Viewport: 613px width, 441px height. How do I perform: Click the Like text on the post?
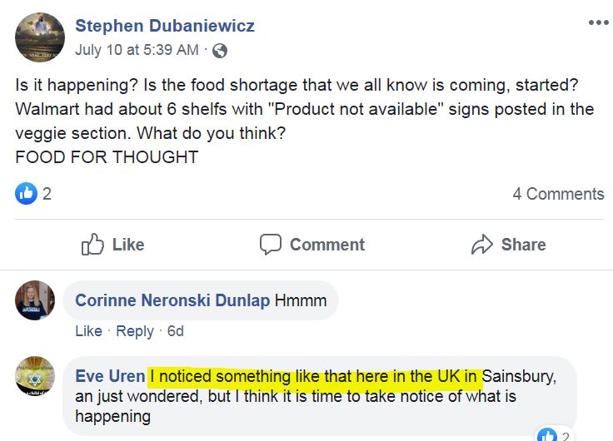128,245
